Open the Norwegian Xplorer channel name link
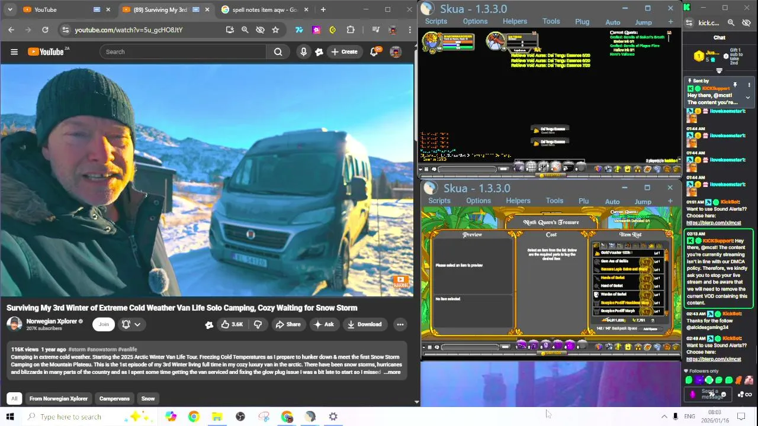Viewport: 758px width, 426px height. point(52,321)
